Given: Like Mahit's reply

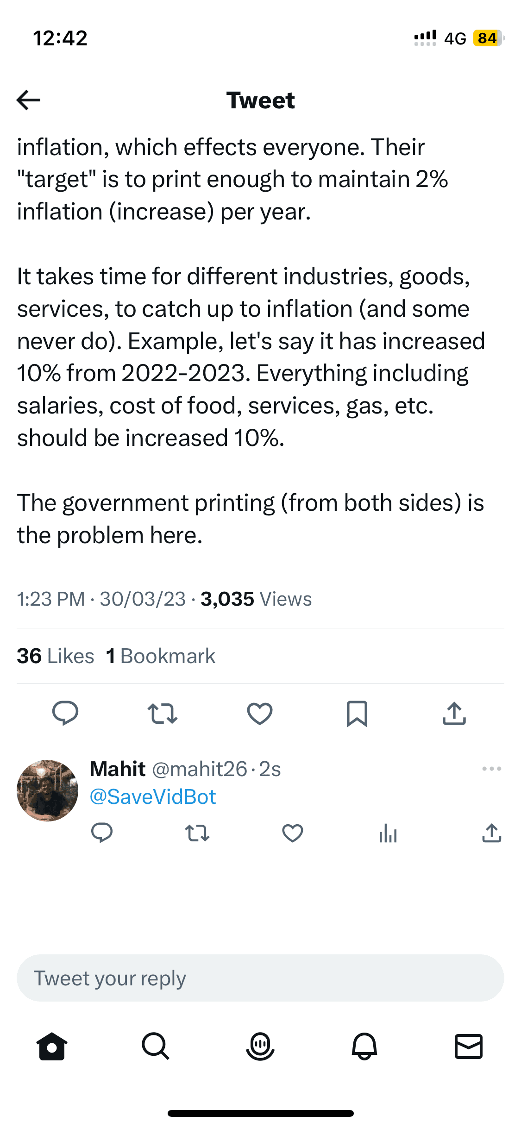Looking at the screenshot, I should coord(293,833).
